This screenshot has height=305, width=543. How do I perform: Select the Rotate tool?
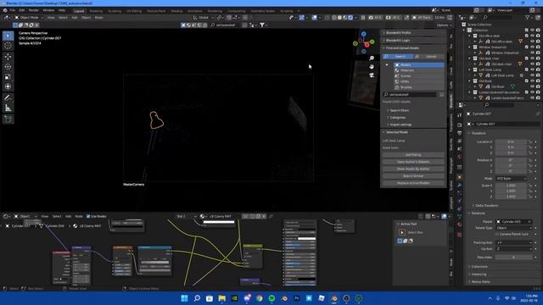coord(8,67)
